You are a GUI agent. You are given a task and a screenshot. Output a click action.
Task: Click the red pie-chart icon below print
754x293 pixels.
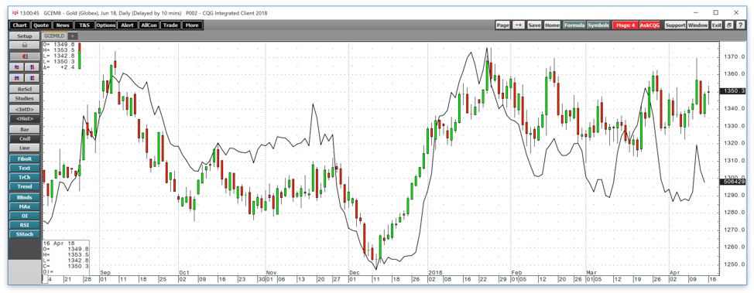25,56
